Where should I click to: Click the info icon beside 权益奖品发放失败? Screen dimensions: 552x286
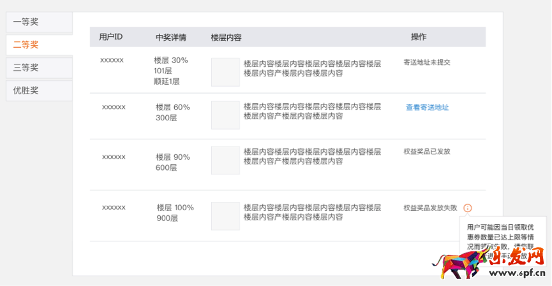coord(468,208)
